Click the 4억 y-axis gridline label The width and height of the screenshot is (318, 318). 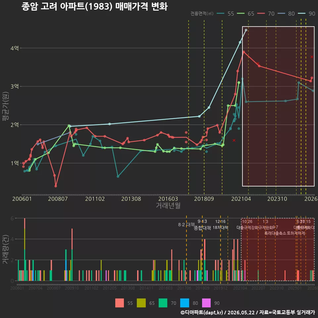15,48
